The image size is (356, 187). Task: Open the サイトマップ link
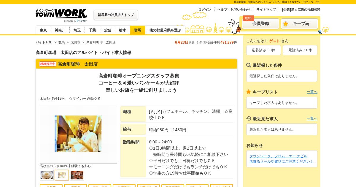[x=266, y=9]
